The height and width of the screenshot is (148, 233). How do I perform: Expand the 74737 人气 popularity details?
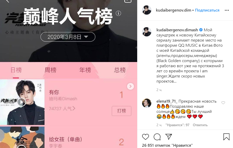coord(62,108)
